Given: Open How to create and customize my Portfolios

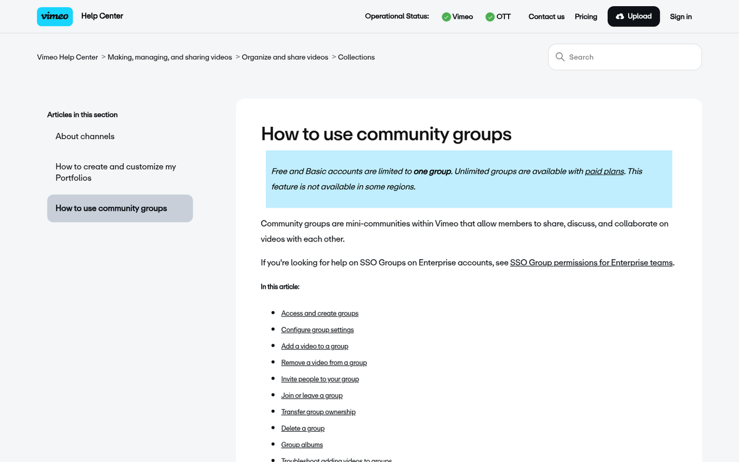Looking at the screenshot, I should tap(115, 172).
